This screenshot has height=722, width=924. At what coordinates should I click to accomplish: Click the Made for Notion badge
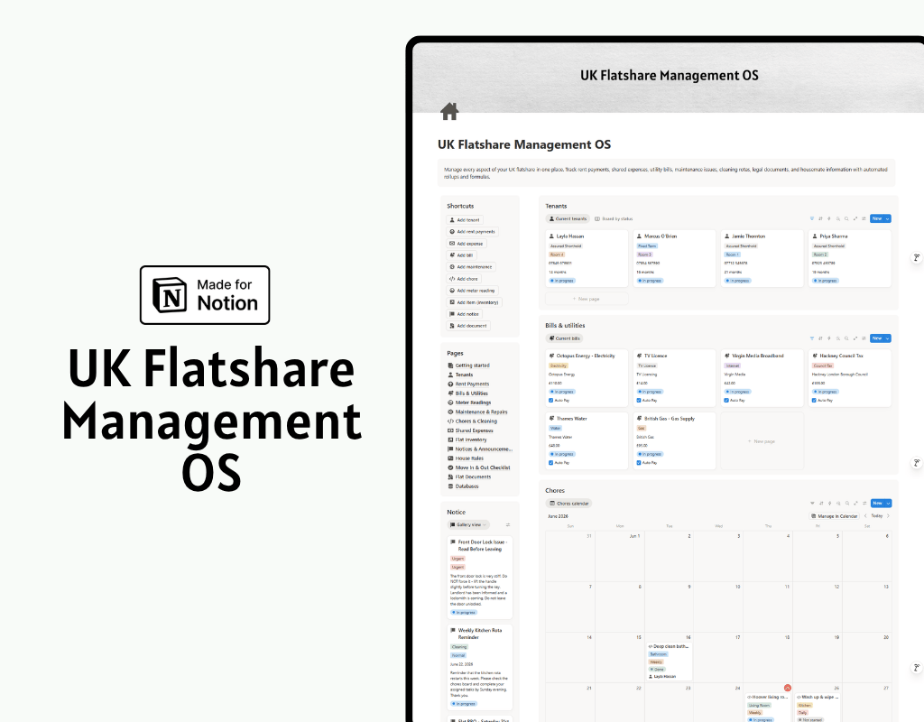pyautogui.click(x=205, y=295)
